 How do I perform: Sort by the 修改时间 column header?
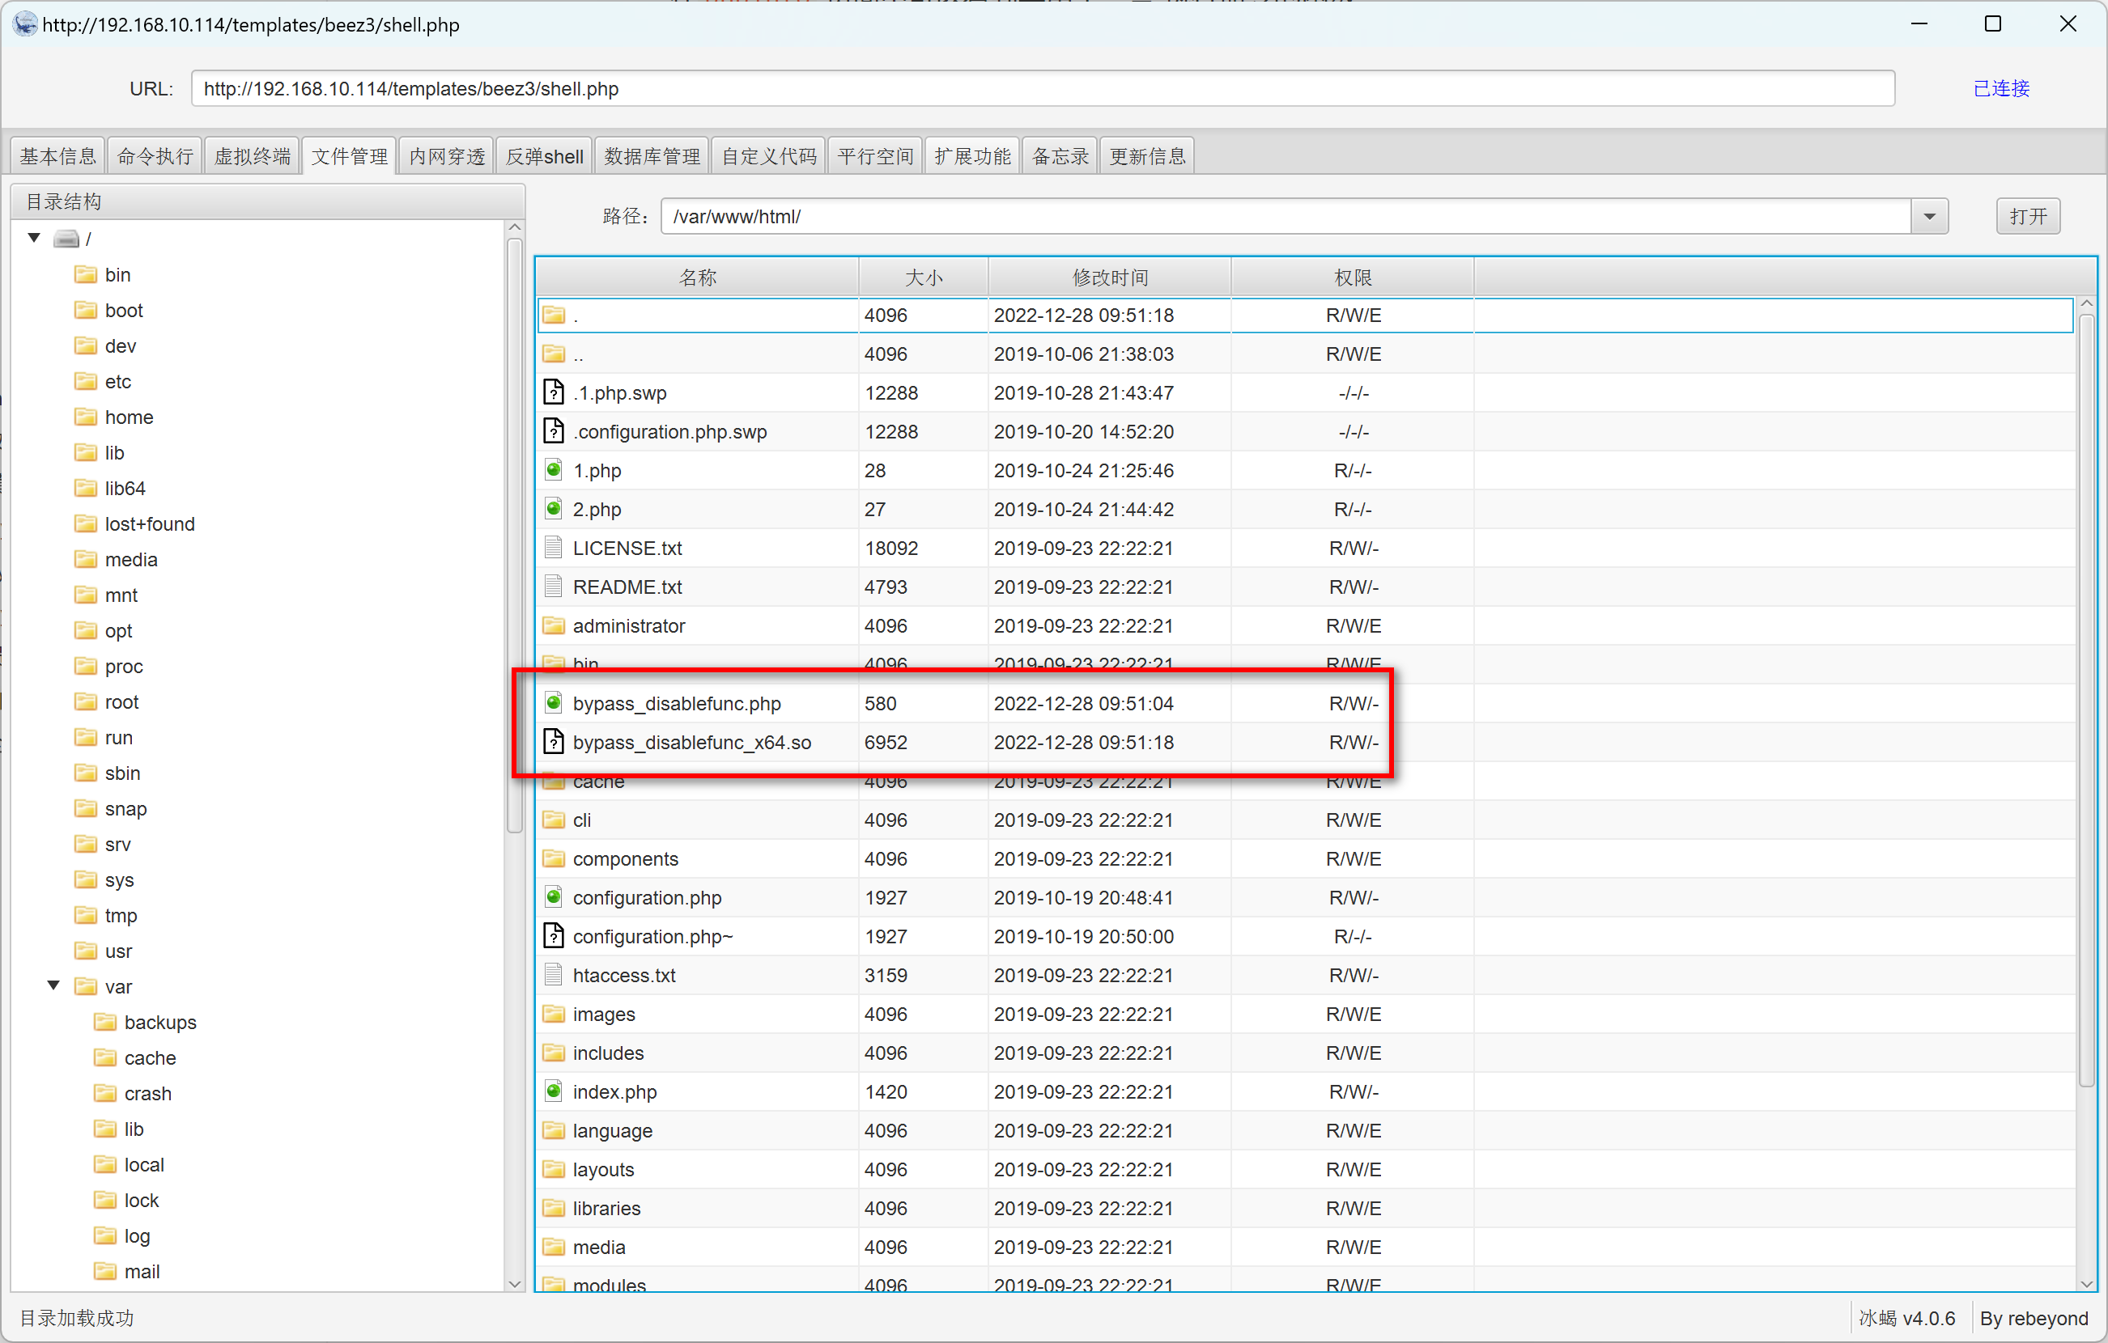pyautogui.click(x=1109, y=277)
